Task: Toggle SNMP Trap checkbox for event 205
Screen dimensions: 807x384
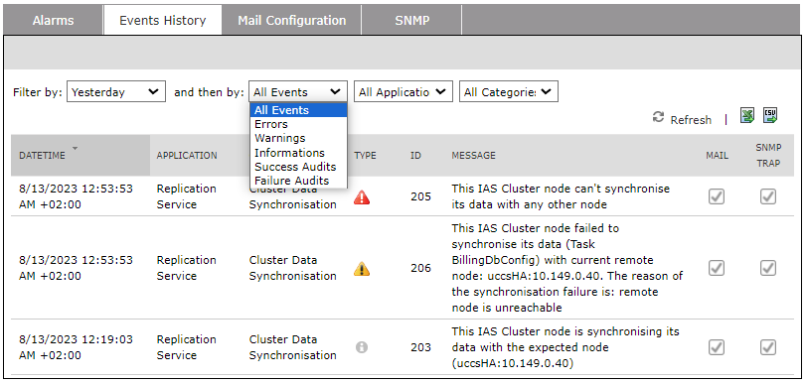Action: tap(768, 196)
